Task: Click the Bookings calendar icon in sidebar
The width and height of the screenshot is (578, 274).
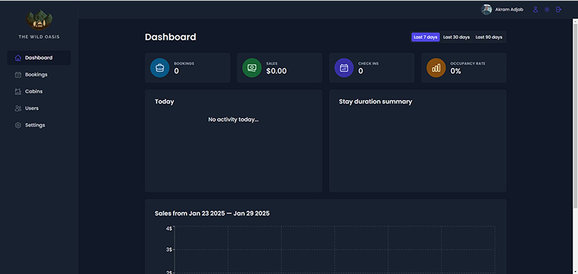Action: (18, 75)
